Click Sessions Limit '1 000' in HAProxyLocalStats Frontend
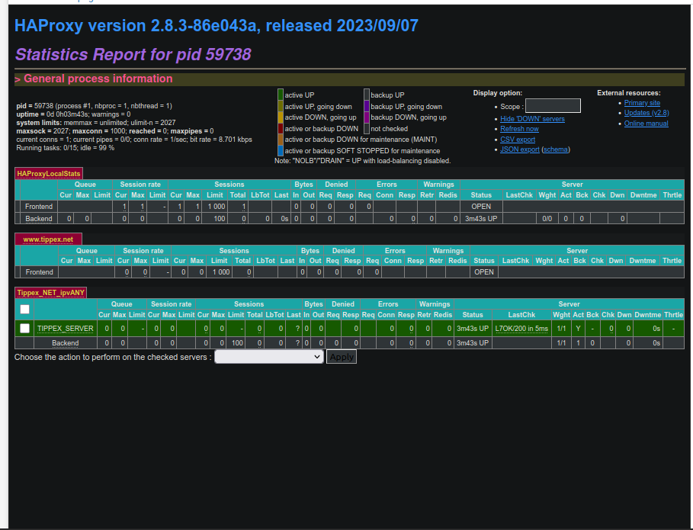The width and height of the screenshot is (693, 530). [x=217, y=207]
